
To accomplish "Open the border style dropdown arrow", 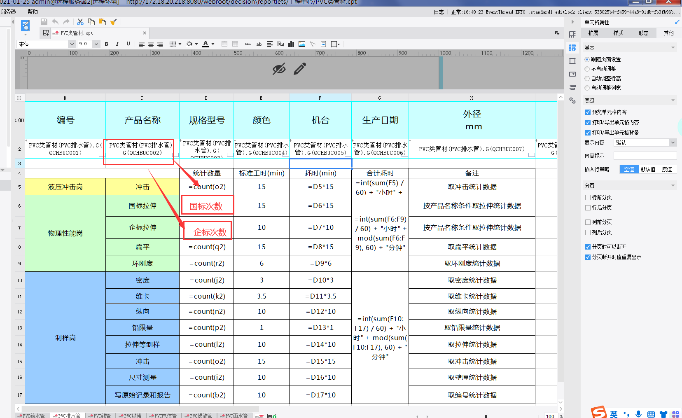I will pos(180,44).
